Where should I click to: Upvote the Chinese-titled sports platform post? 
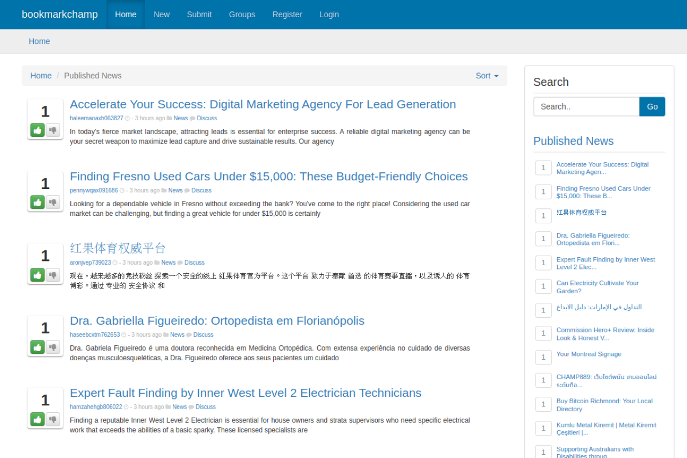38,274
